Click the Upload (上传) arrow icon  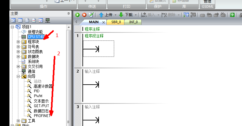point(101,15)
